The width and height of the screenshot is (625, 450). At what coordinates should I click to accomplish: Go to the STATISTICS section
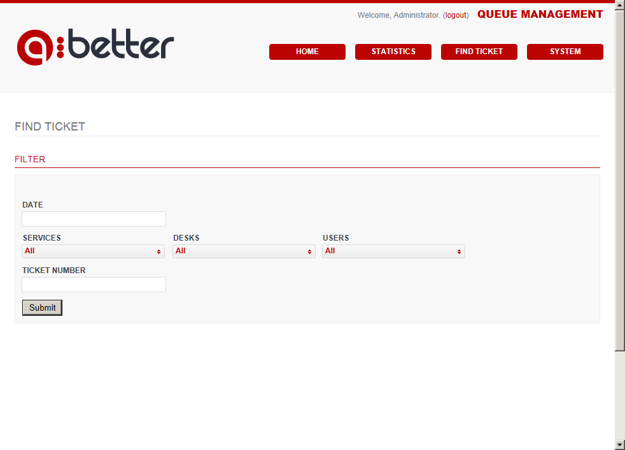(x=393, y=52)
